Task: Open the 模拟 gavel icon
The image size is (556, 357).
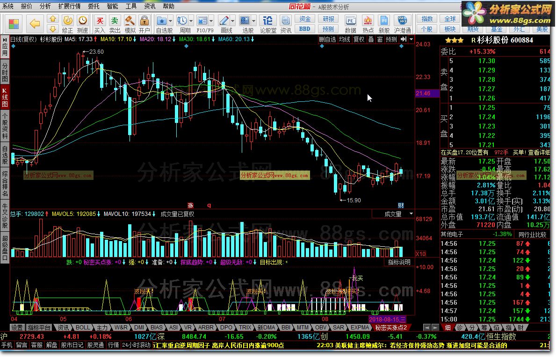Action: coord(130,21)
